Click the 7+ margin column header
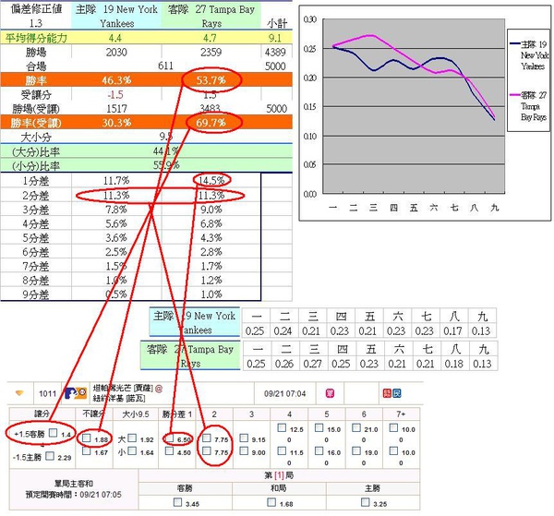Viewport: 554px width, 516px height. [401, 414]
